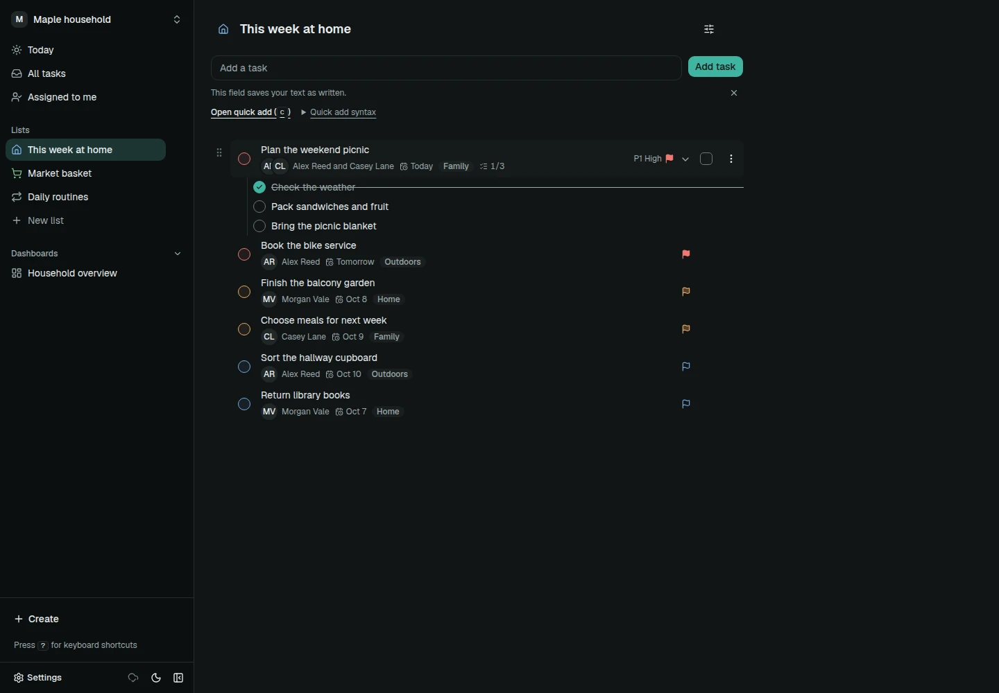999x693 pixels.
Task: Open the list view options sliders icon
Action: (710, 29)
